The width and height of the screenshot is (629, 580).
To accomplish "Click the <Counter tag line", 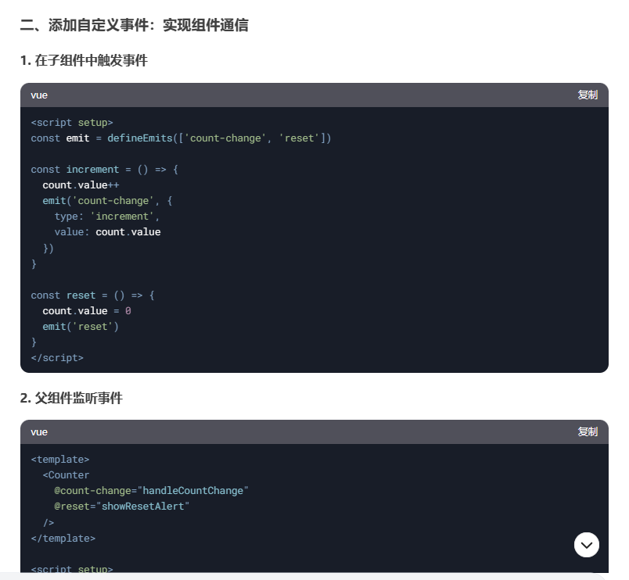I will tap(66, 475).
